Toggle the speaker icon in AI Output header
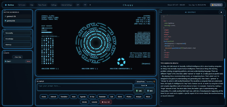This screenshot has height=107, width=227. click(221, 12)
